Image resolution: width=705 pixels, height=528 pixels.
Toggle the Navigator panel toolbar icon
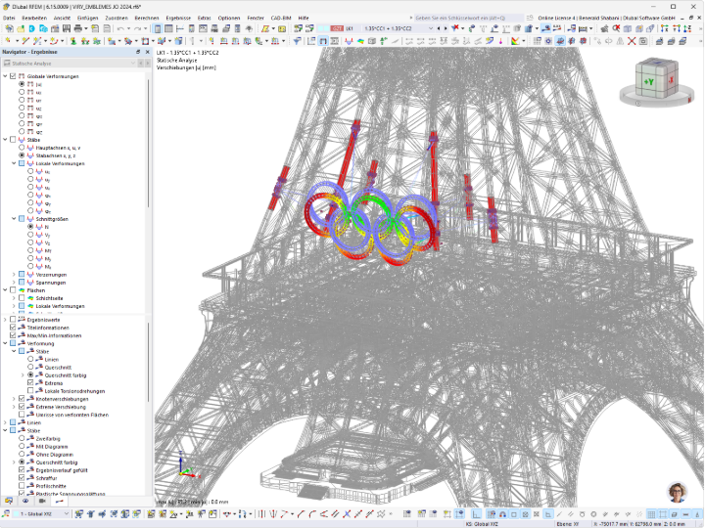(x=158, y=28)
